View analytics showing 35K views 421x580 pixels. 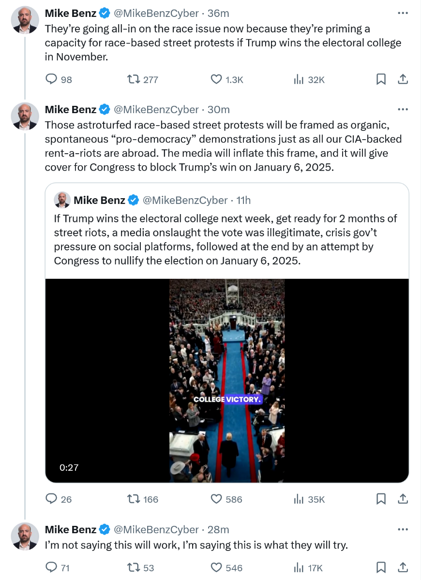299,499
